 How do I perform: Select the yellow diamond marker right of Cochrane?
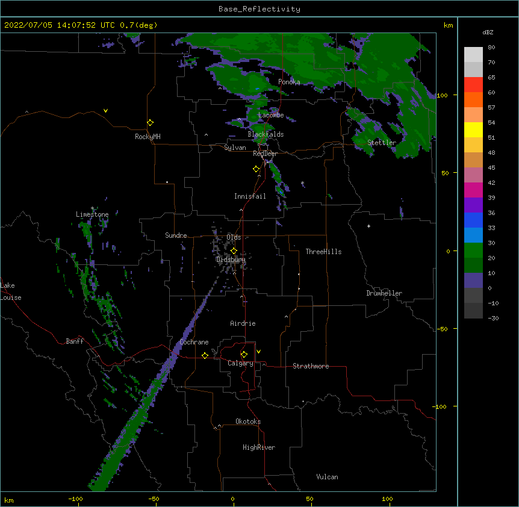pyautogui.click(x=205, y=355)
